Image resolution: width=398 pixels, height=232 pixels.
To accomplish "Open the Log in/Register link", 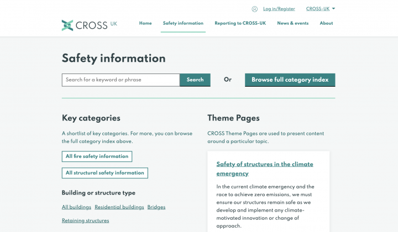I will (x=279, y=9).
